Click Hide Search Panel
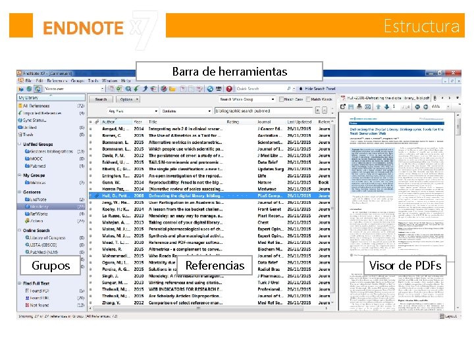Screen dimensions: 474x355 [317, 89]
